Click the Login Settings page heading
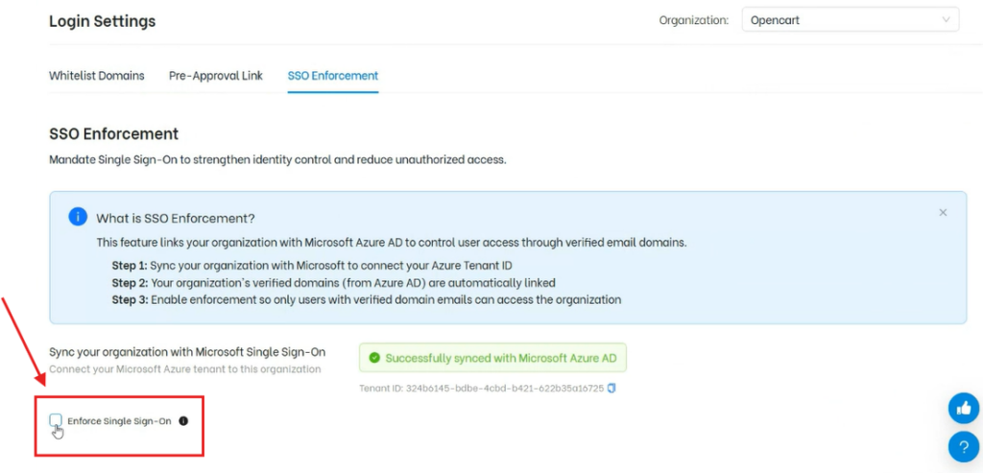 point(102,21)
